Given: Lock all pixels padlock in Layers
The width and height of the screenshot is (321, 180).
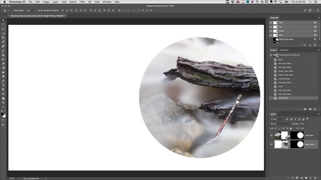Looking at the screenshot, I should [290, 128].
